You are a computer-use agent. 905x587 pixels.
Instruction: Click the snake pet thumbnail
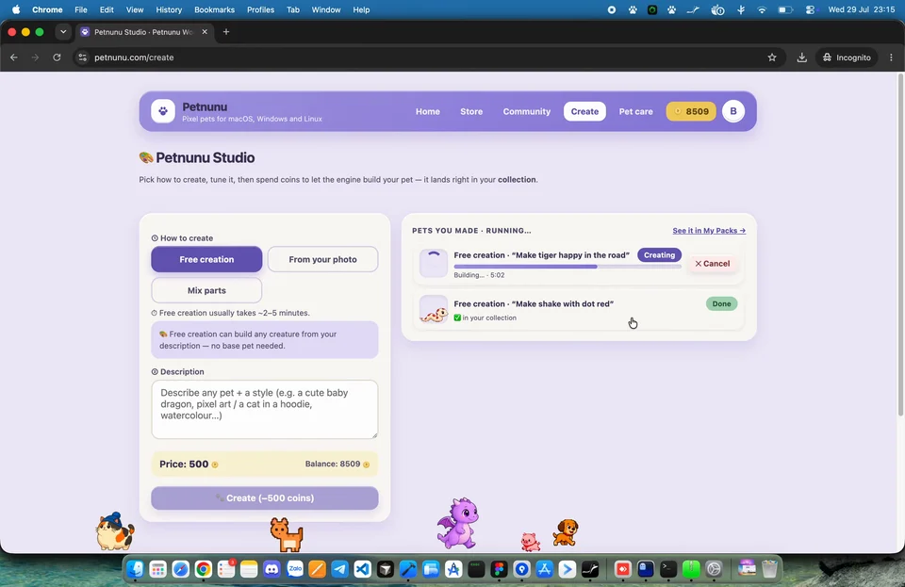[434, 310]
